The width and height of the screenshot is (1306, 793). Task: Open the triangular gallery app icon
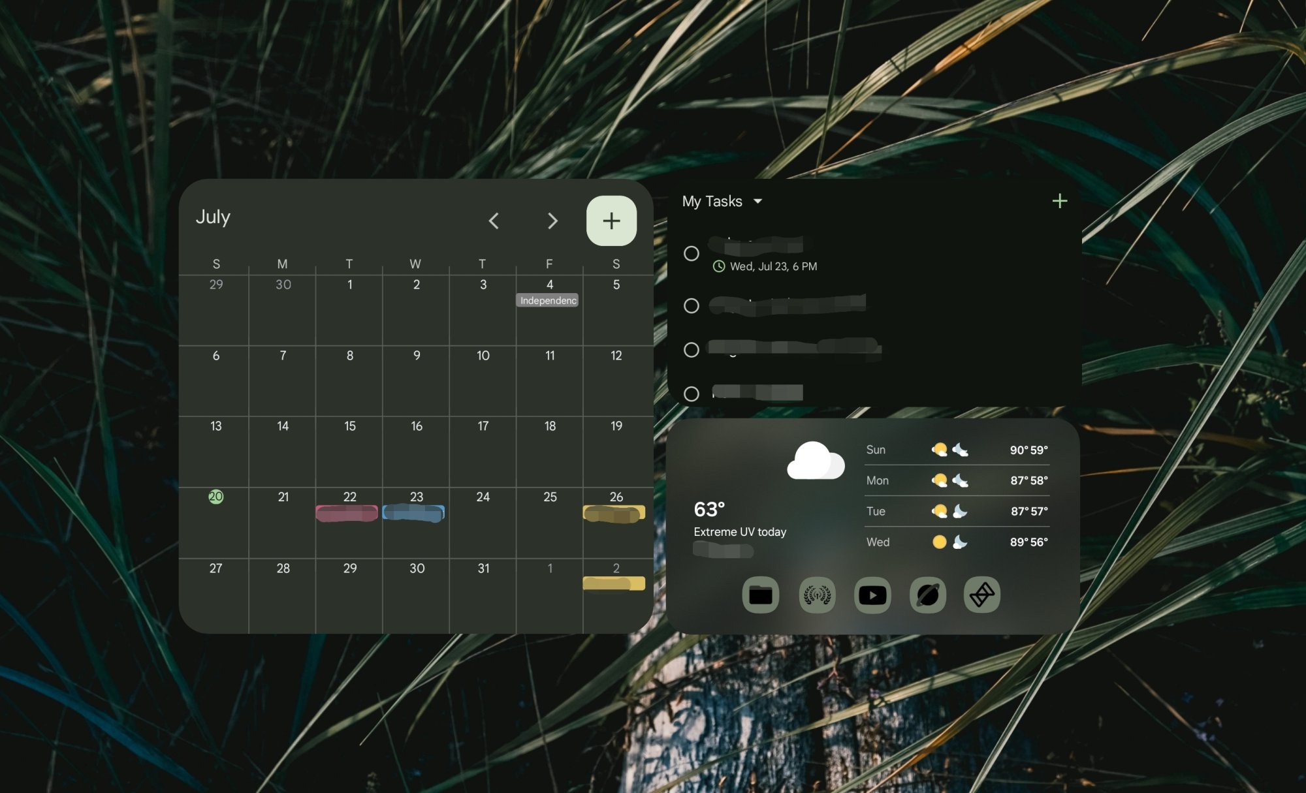[983, 595]
